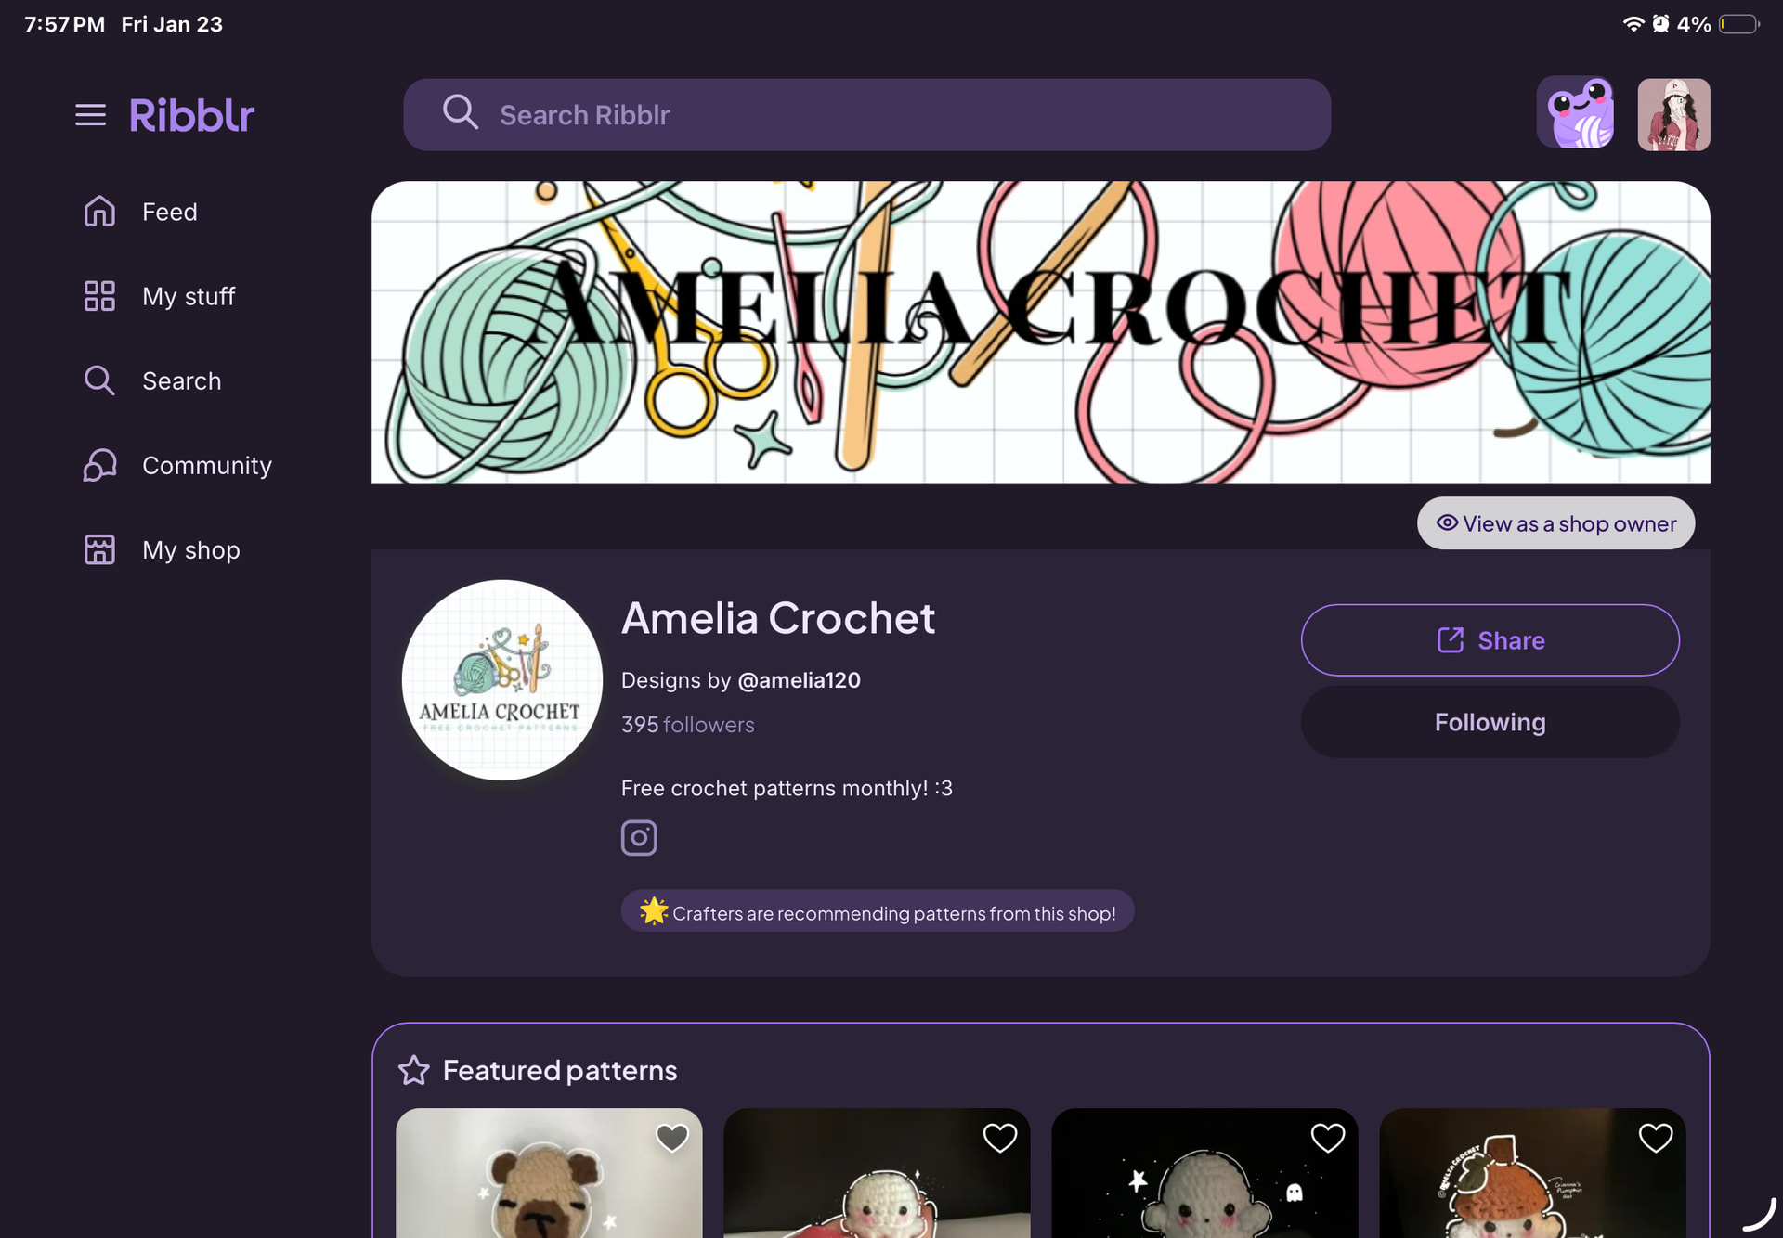The image size is (1783, 1238).
Task: Open the Feed home icon
Action: point(99,212)
